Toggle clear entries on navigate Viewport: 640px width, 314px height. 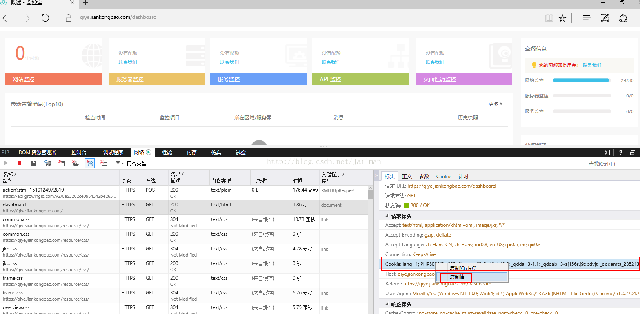pos(90,163)
